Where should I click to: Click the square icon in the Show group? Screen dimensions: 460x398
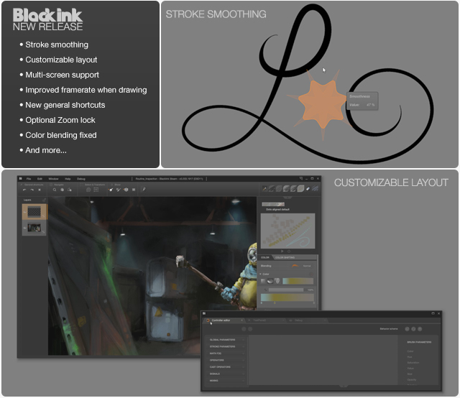pyautogui.click(x=134, y=190)
